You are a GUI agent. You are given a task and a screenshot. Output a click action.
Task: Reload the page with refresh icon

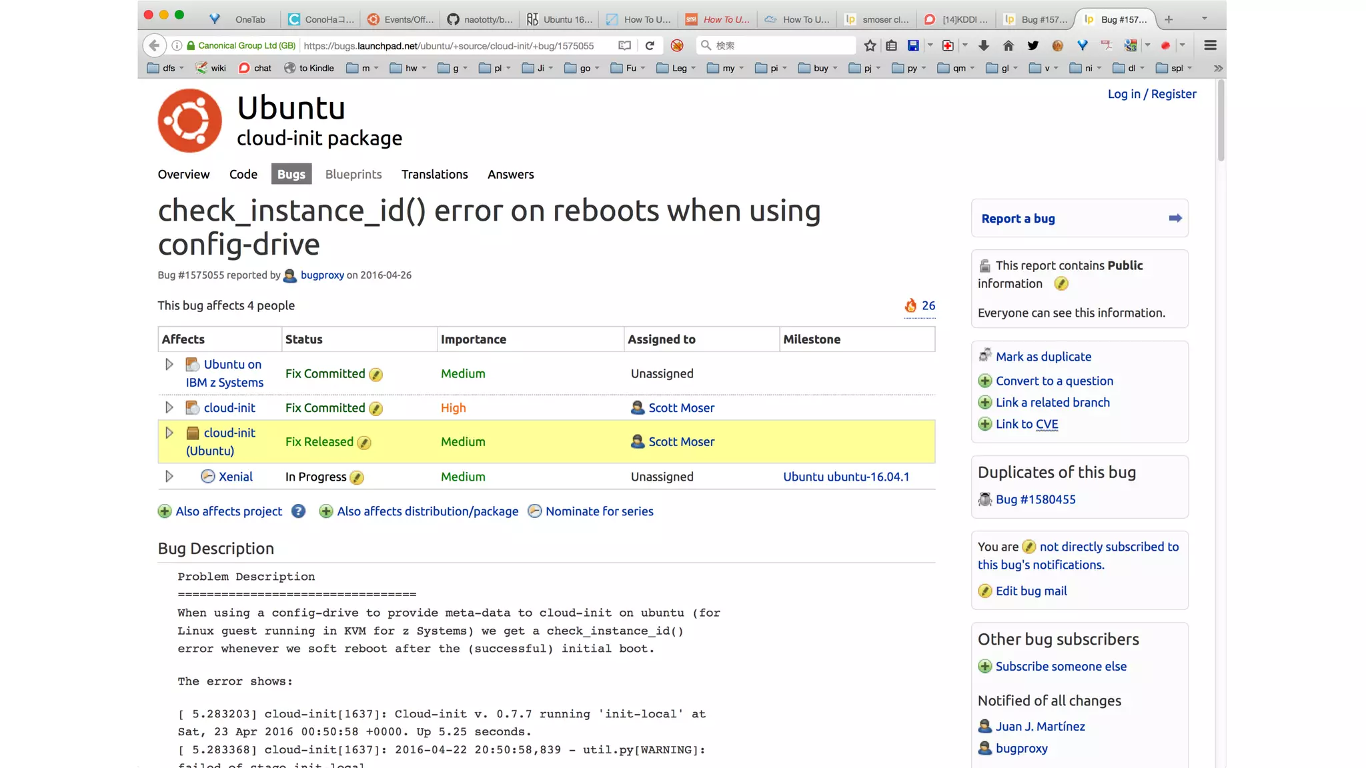tap(650, 45)
